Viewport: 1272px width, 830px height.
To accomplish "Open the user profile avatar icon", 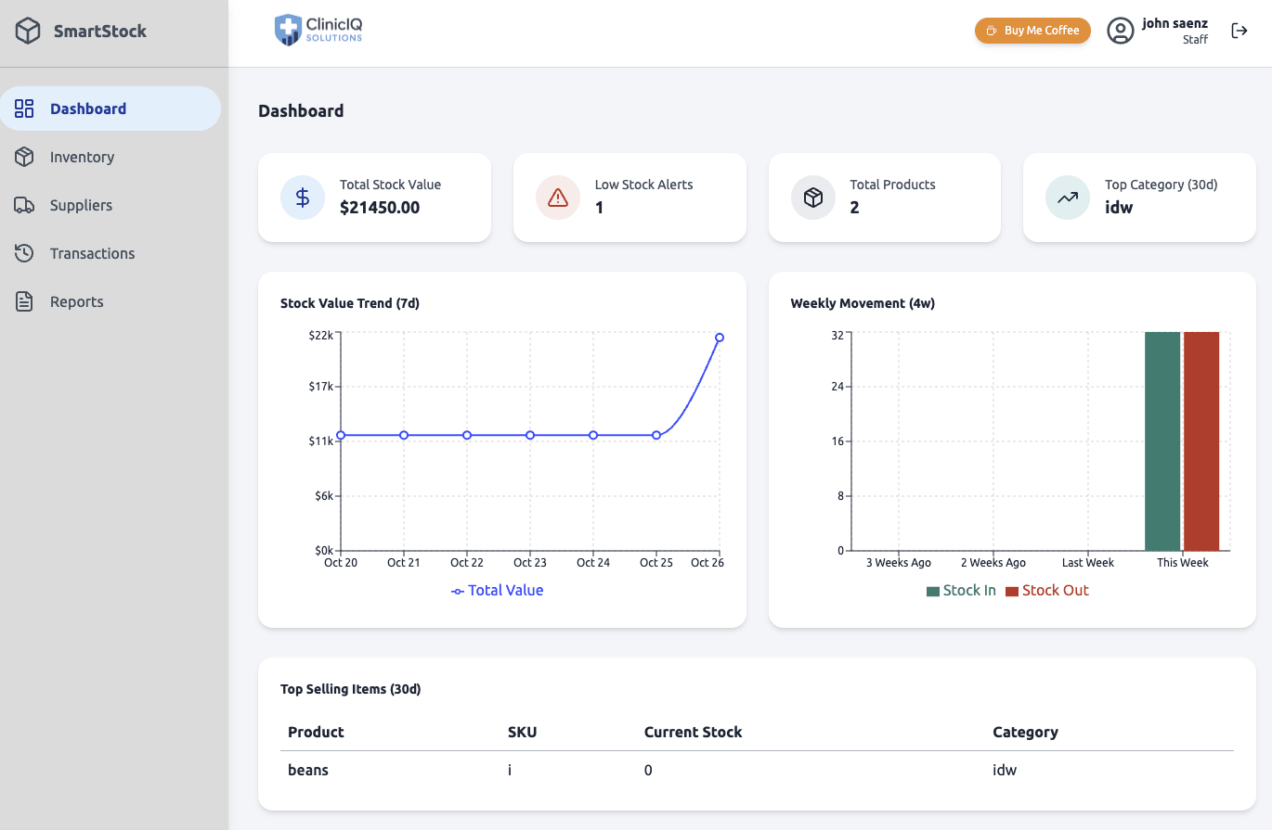I will click(x=1121, y=30).
